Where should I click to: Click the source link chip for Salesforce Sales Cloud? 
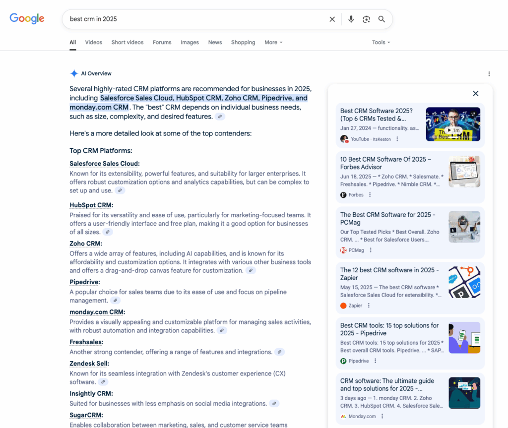click(120, 190)
